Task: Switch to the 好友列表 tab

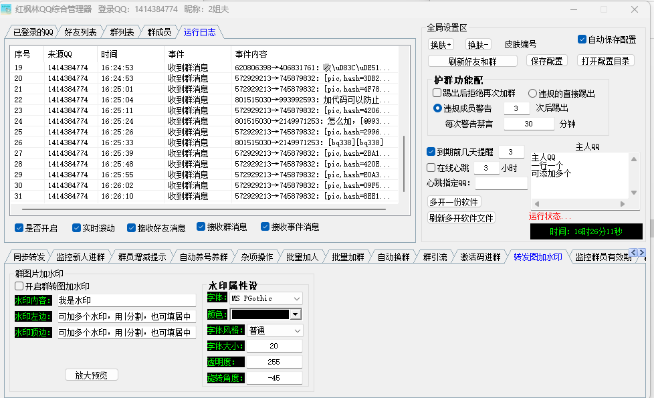Action: point(80,32)
